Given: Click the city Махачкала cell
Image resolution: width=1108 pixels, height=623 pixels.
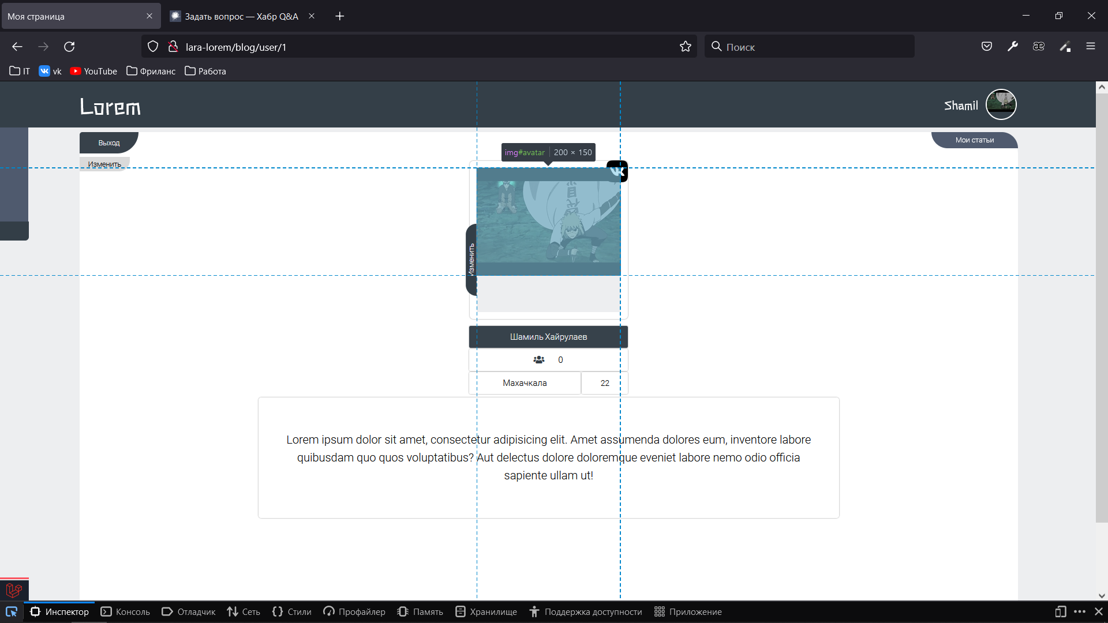Looking at the screenshot, I should 525,383.
